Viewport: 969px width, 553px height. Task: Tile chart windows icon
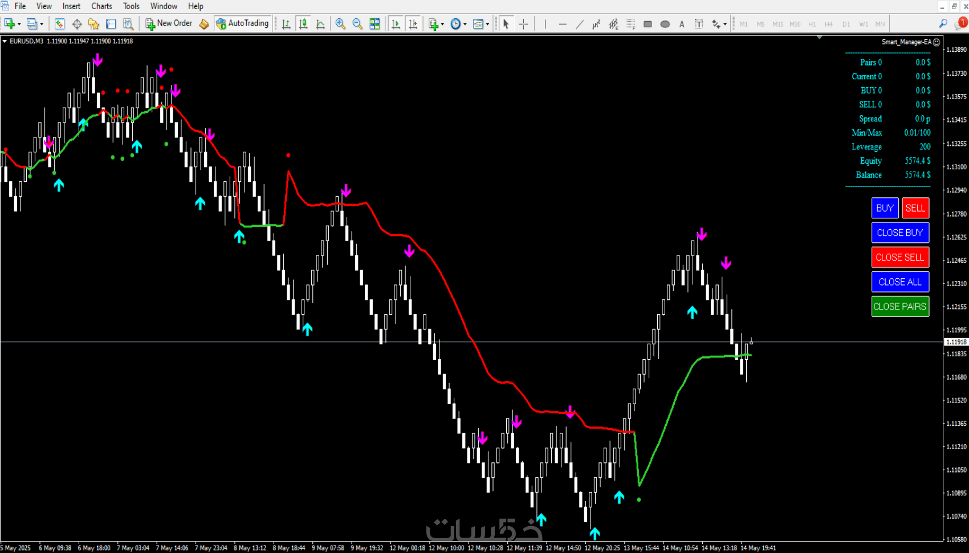coord(374,23)
